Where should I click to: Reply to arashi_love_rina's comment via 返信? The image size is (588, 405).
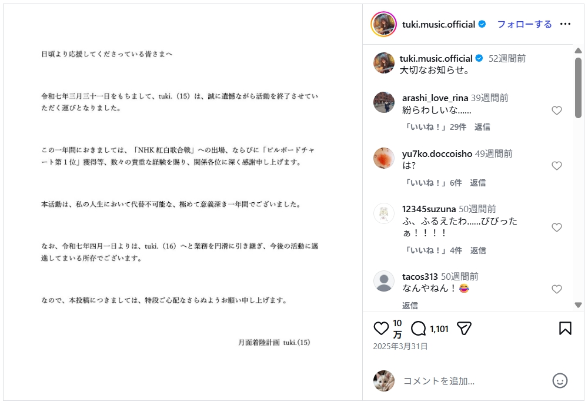tap(482, 127)
